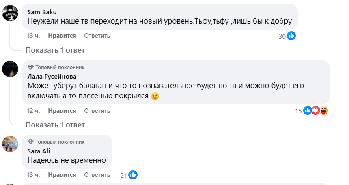349x185 pixels.
Task: Open Sara Ali's profile picture
Action: 10,144
